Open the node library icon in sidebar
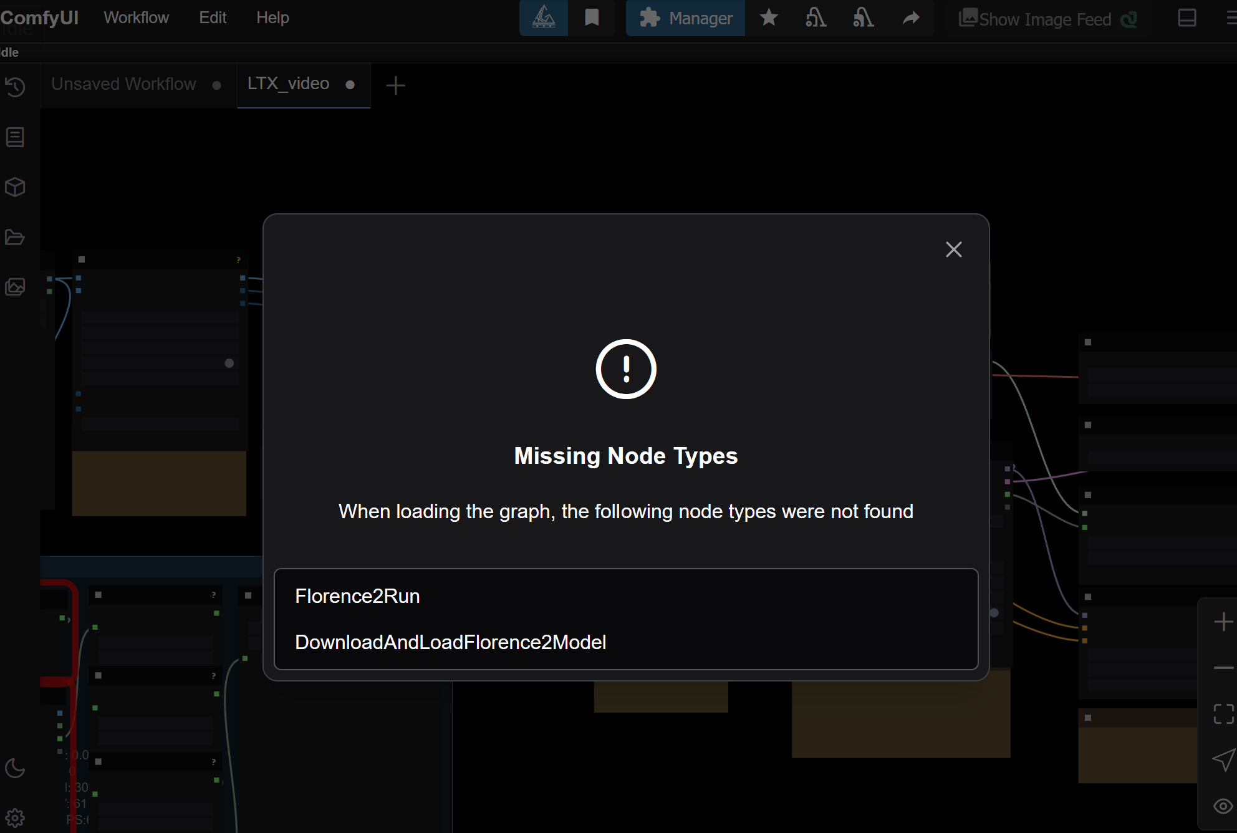The width and height of the screenshot is (1237, 833). coord(14,137)
